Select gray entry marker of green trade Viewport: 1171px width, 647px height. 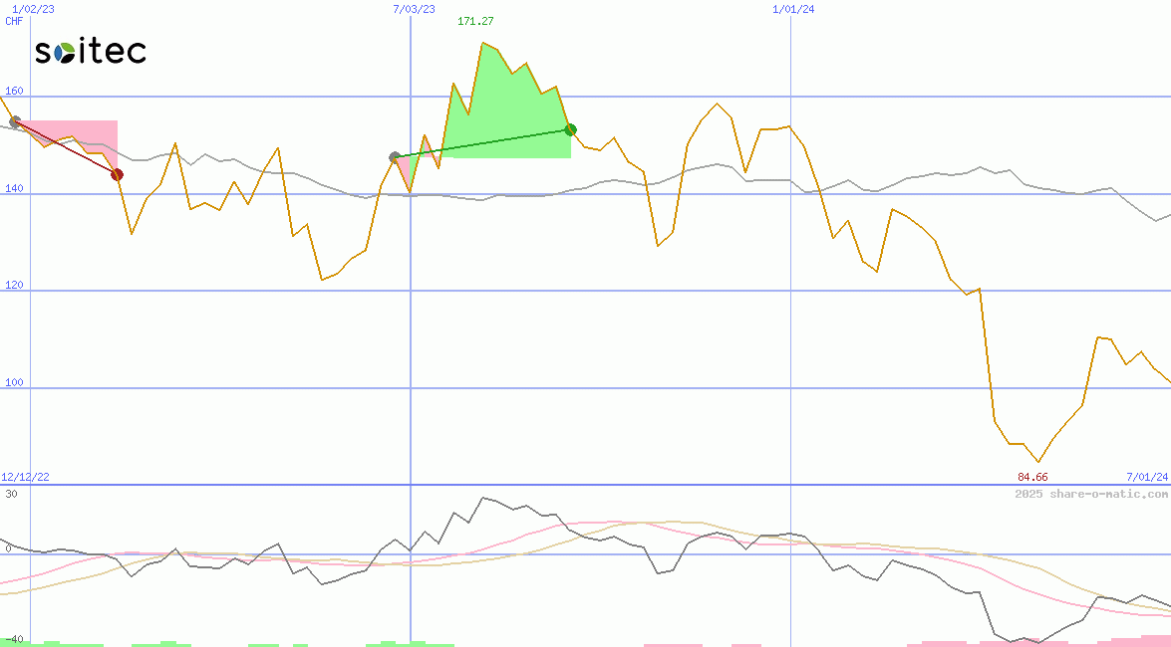395,157
